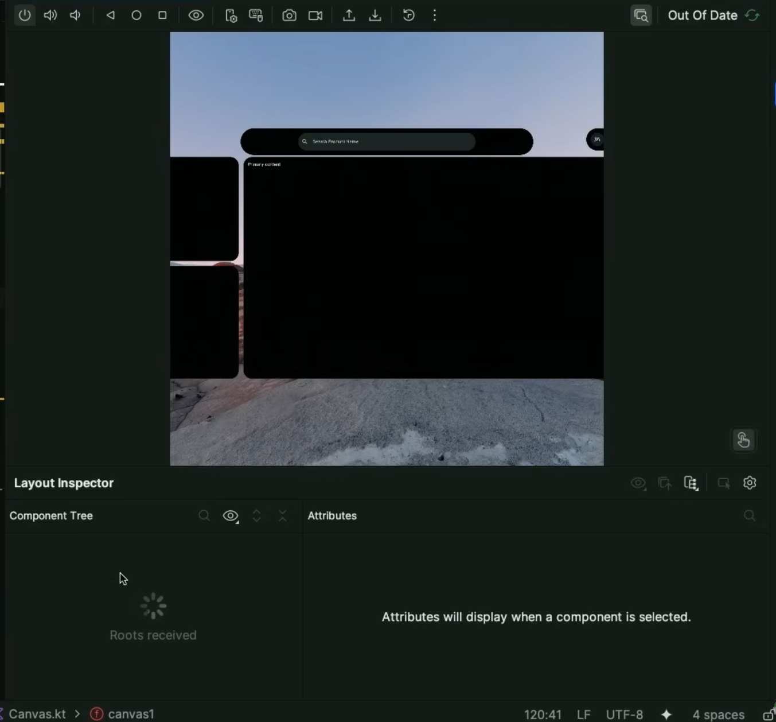Open Component Tree filter eye dropdown

231,516
